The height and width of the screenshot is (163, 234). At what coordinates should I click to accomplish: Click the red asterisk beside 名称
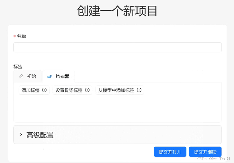14,36
